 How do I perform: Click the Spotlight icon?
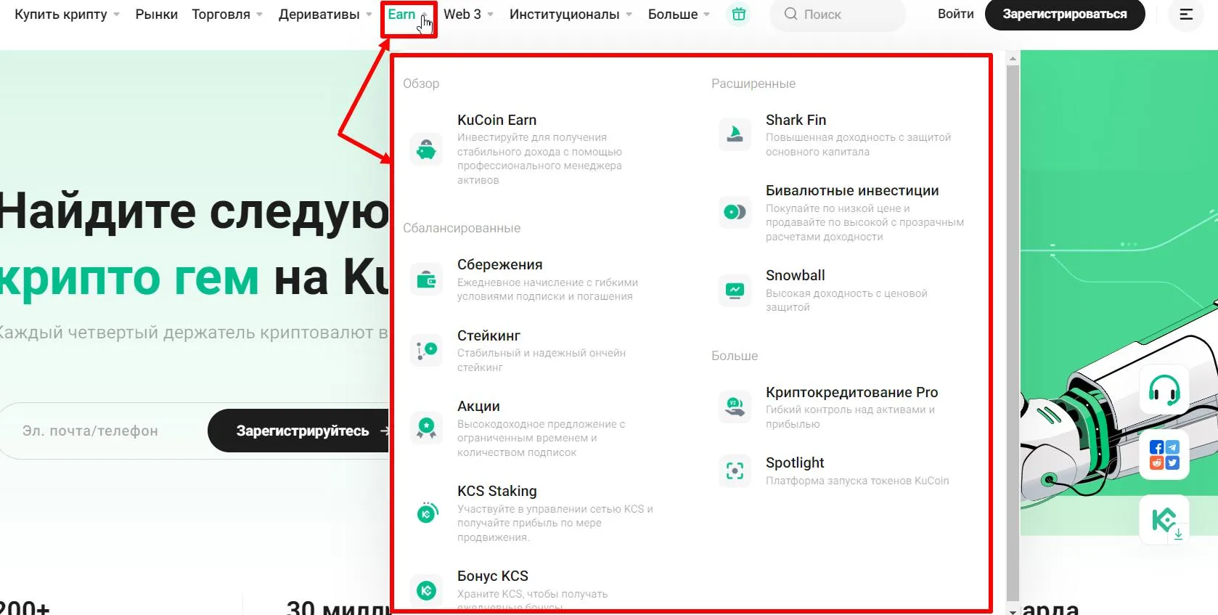point(735,471)
